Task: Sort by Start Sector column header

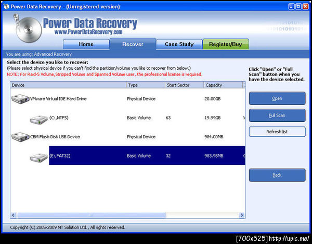Action: [185, 85]
